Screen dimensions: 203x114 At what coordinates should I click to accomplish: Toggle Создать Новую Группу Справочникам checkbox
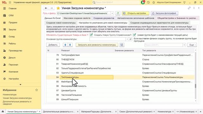tap(134, 35)
